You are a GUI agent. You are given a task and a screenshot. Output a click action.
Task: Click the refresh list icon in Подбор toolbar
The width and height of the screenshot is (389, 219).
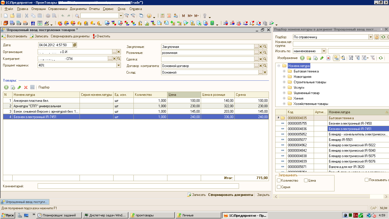tap(380, 58)
